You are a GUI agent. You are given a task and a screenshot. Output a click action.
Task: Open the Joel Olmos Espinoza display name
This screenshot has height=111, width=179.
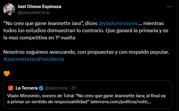39,7
